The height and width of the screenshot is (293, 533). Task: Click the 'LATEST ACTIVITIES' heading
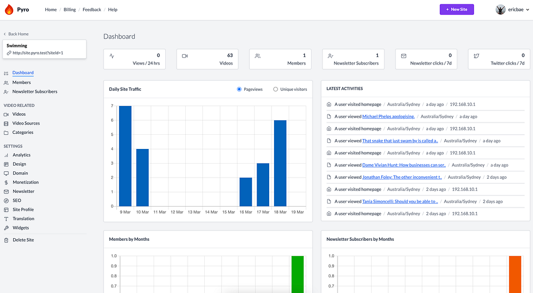345,88
